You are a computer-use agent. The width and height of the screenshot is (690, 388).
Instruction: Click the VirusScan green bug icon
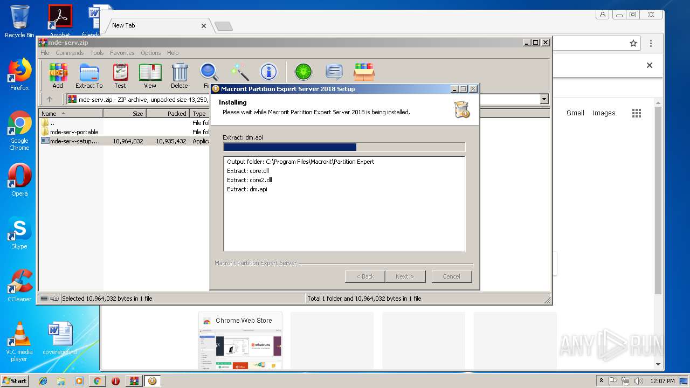[303, 72]
